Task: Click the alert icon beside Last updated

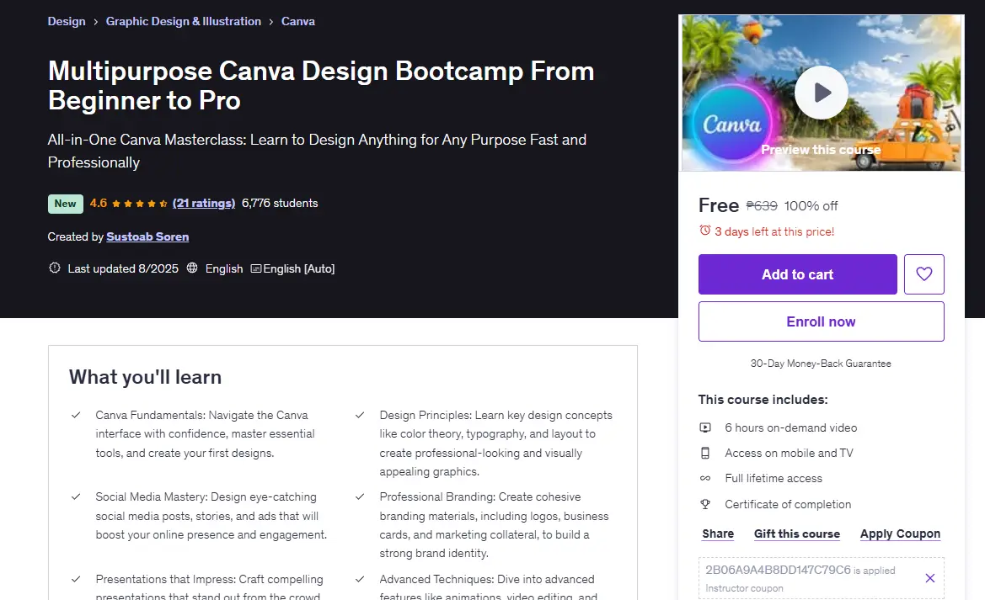Action: point(55,268)
